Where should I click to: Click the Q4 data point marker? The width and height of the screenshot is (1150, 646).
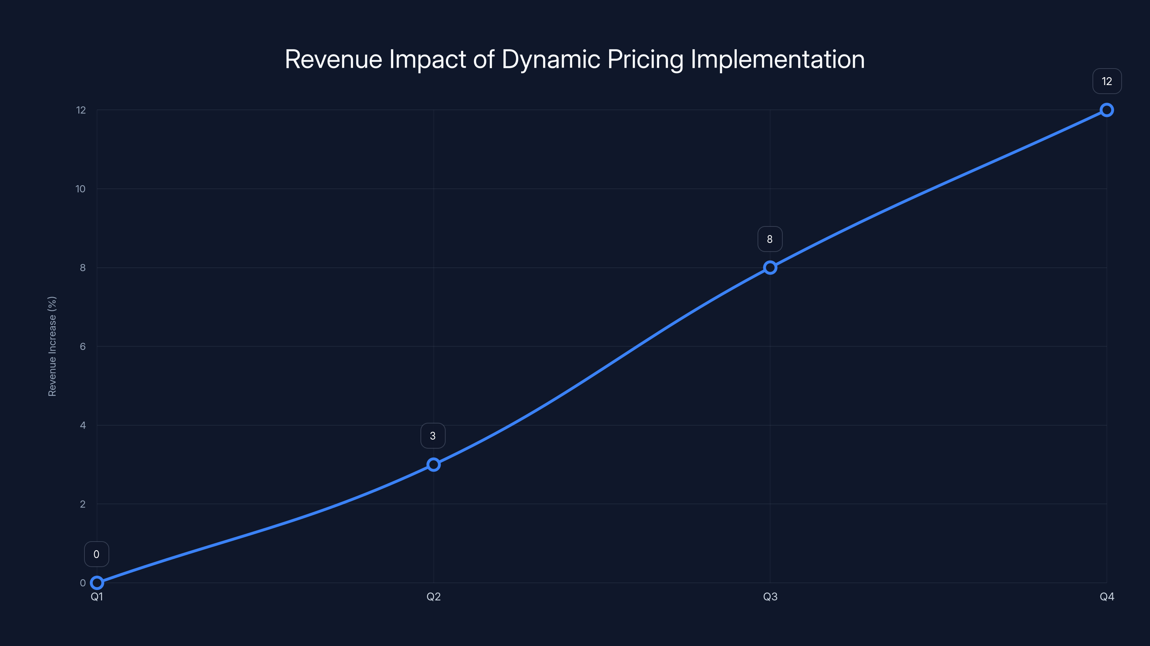point(1107,110)
